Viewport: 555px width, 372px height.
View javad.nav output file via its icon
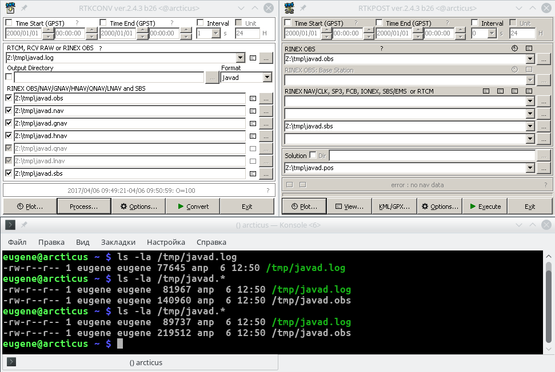[x=253, y=111]
